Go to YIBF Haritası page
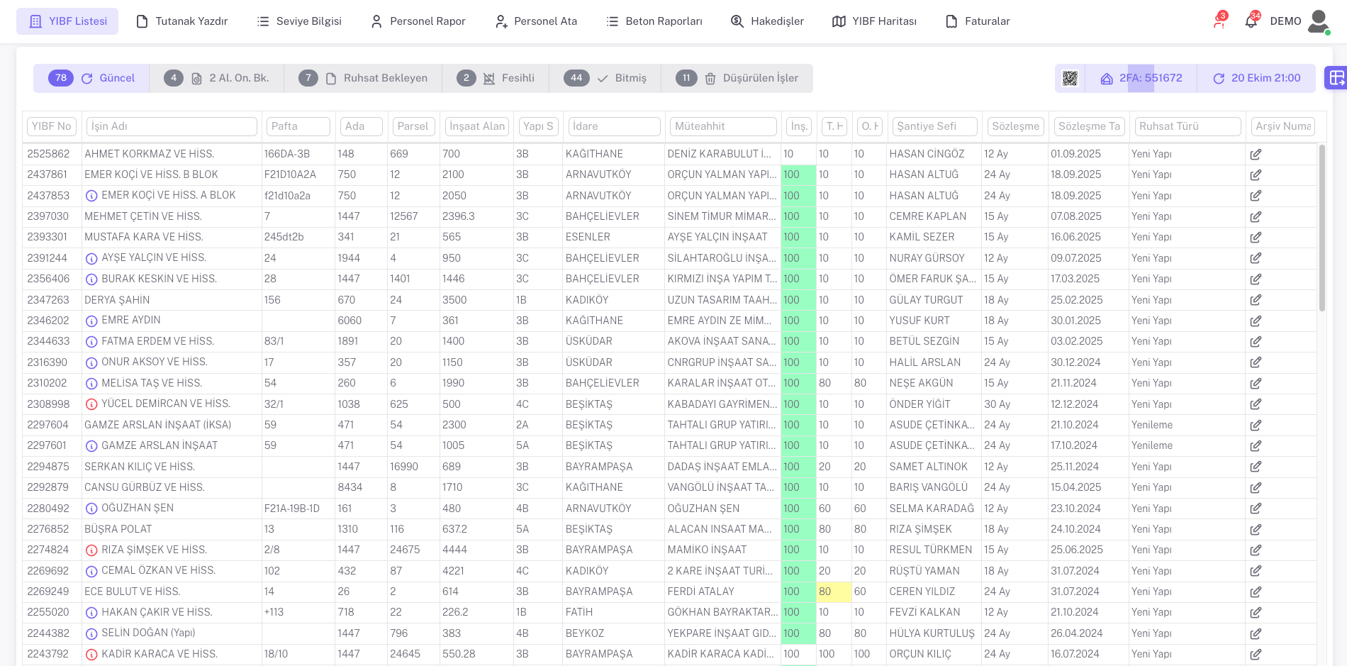 point(874,21)
